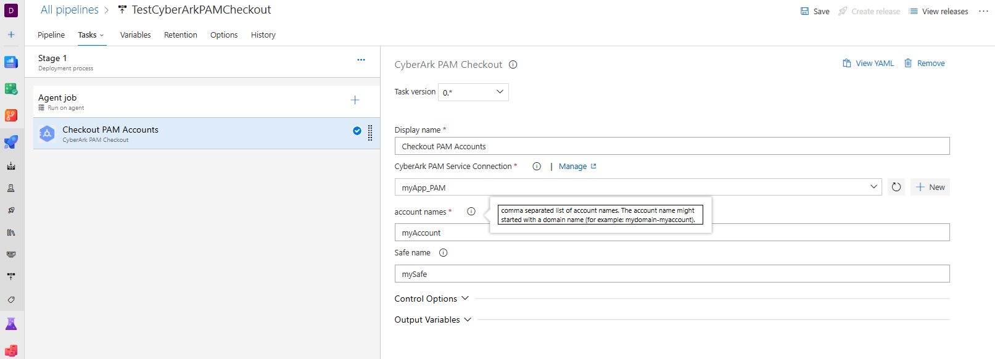Go to All pipelines breadcrumb

pyautogui.click(x=70, y=10)
